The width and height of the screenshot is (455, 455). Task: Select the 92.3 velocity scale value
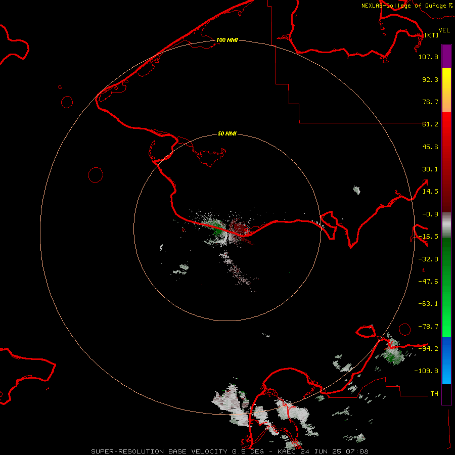430,79
